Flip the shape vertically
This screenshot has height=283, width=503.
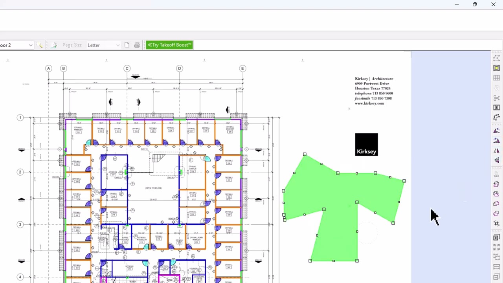click(497, 160)
